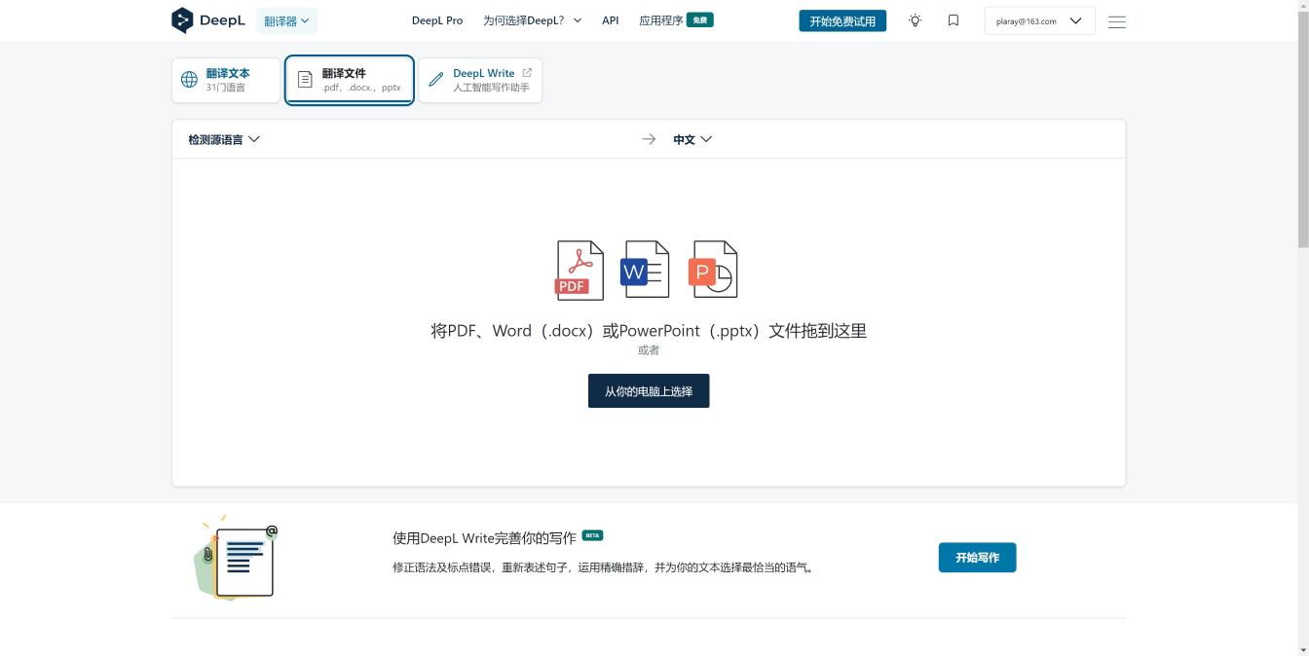Click the Word document icon
Screen dimensions: 1309x656
click(x=645, y=269)
